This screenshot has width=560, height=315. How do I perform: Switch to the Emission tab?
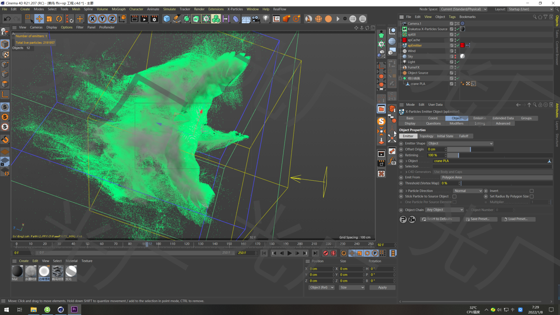(479, 118)
